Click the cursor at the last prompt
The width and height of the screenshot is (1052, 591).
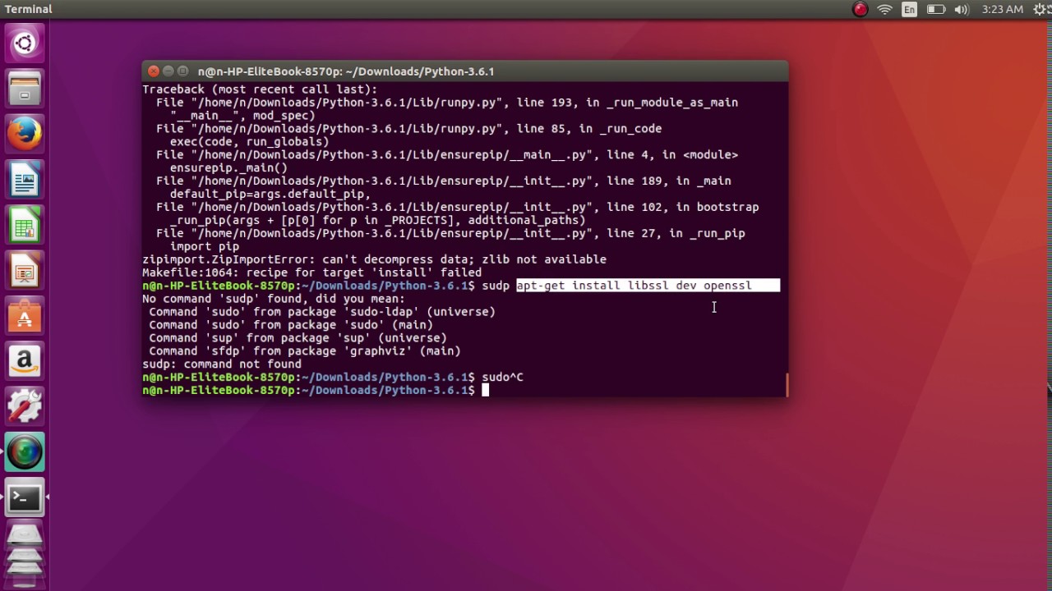pyautogui.click(x=485, y=391)
